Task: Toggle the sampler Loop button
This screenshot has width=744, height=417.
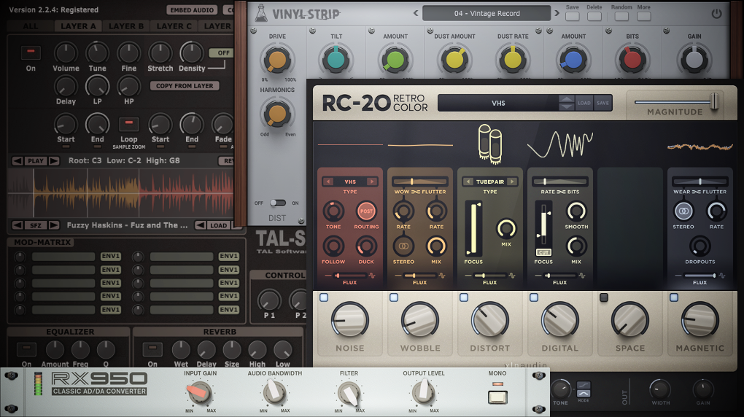Action: 128,124
